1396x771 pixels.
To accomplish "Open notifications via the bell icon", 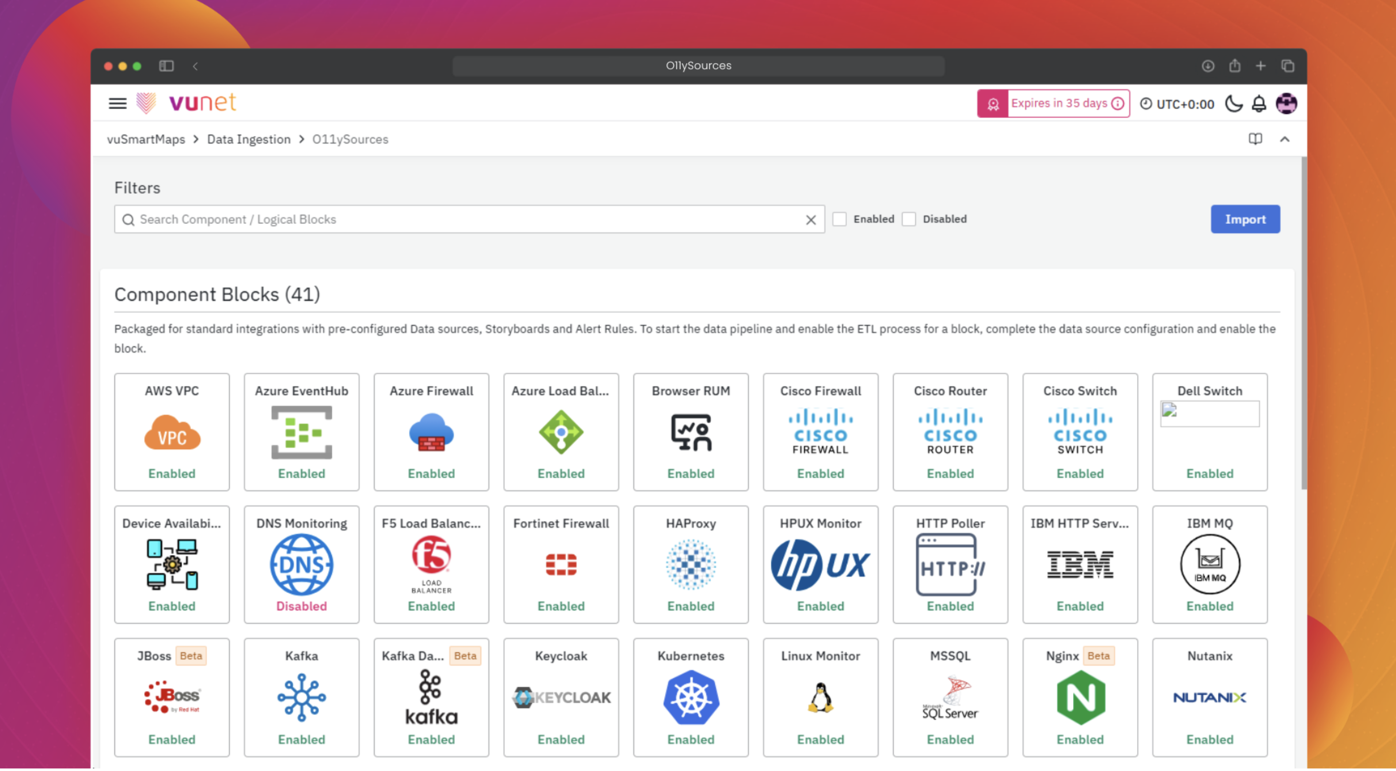I will click(1259, 103).
